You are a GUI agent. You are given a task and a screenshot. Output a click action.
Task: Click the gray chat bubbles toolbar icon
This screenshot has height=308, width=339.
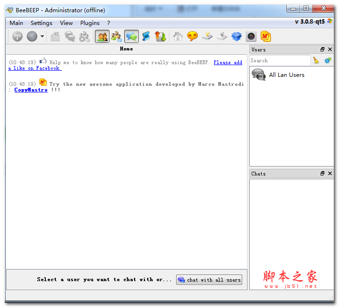(x=70, y=36)
